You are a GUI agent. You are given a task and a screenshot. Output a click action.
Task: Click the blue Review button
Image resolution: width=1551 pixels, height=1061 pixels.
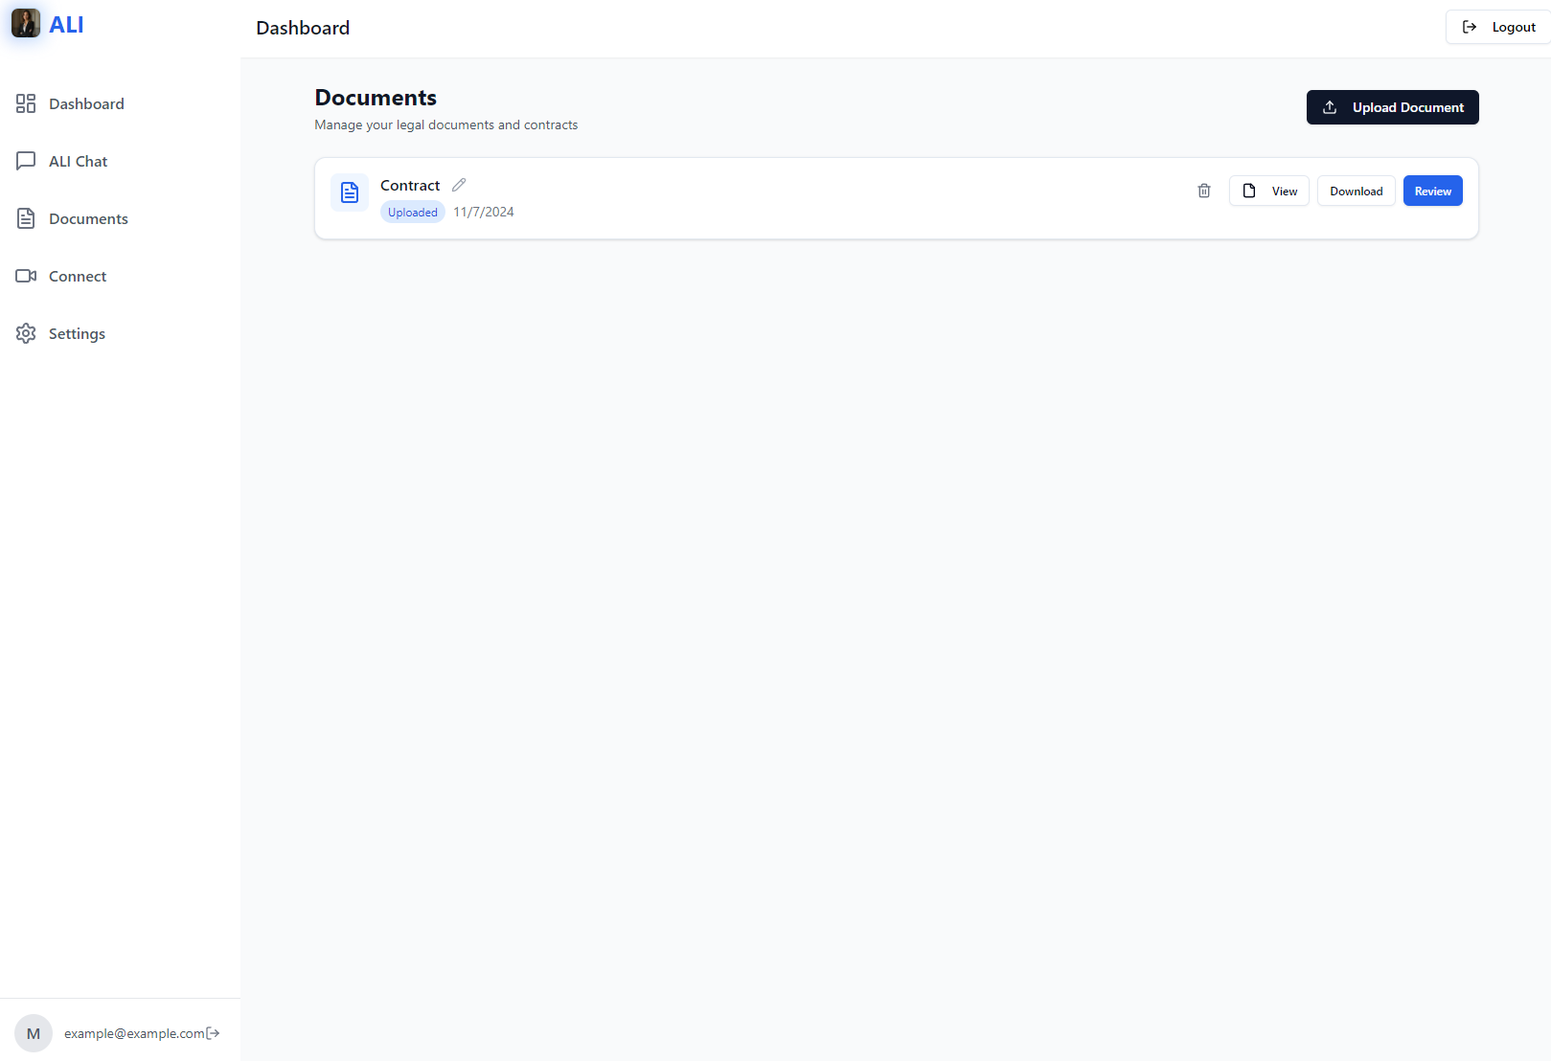(1433, 191)
